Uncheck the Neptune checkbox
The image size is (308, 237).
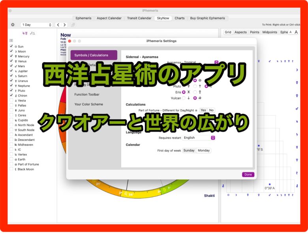[x=11, y=85]
